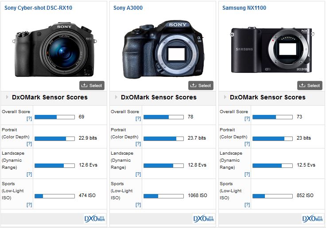Collapse Sony A3000 DxOMark Sensor Scores triangle

(116, 97)
